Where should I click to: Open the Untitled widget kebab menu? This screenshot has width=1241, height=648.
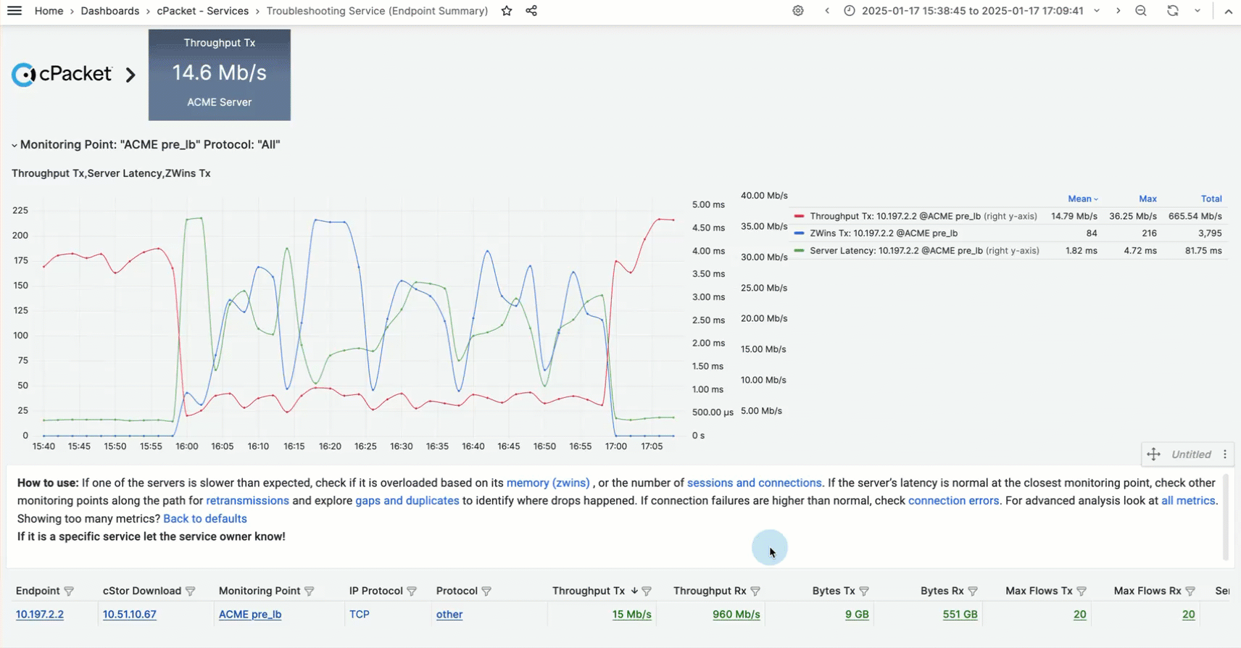[1225, 454]
